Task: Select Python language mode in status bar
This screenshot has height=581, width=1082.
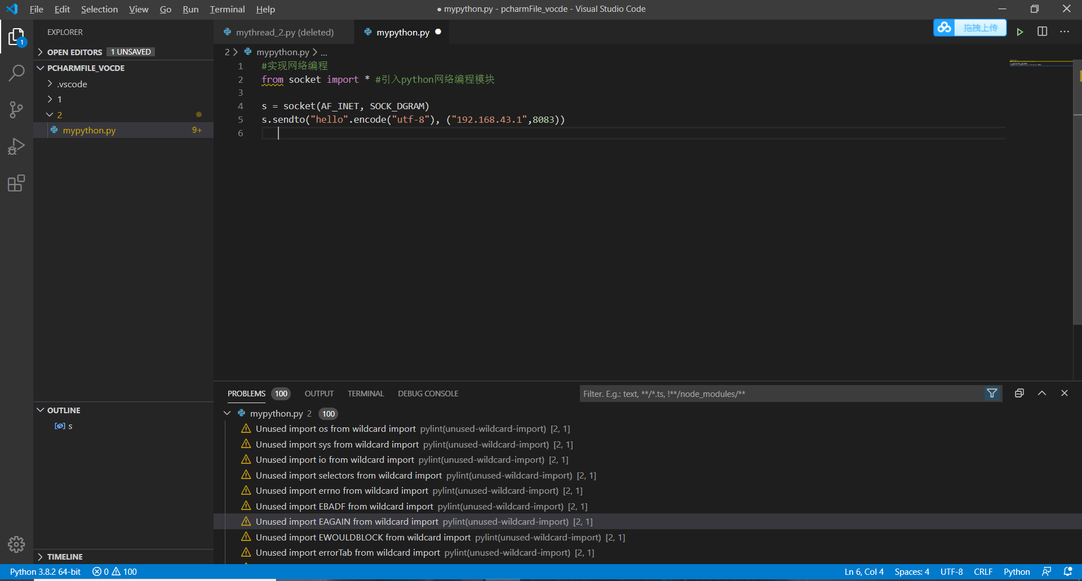Action: (x=1017, y=571)
